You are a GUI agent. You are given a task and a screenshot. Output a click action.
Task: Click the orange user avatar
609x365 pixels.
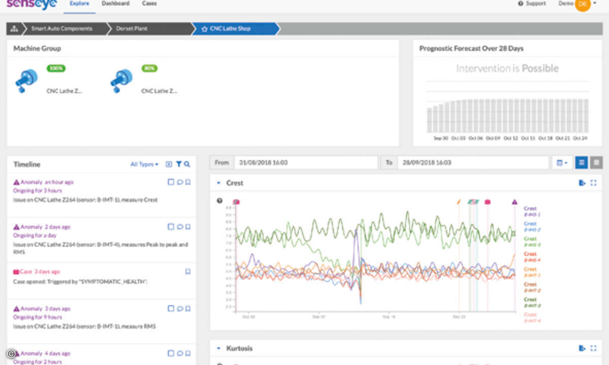point(583,4)
